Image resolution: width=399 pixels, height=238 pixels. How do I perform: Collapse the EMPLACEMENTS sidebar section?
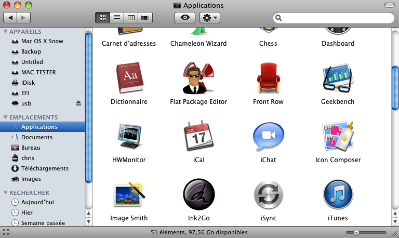[5, 117]
